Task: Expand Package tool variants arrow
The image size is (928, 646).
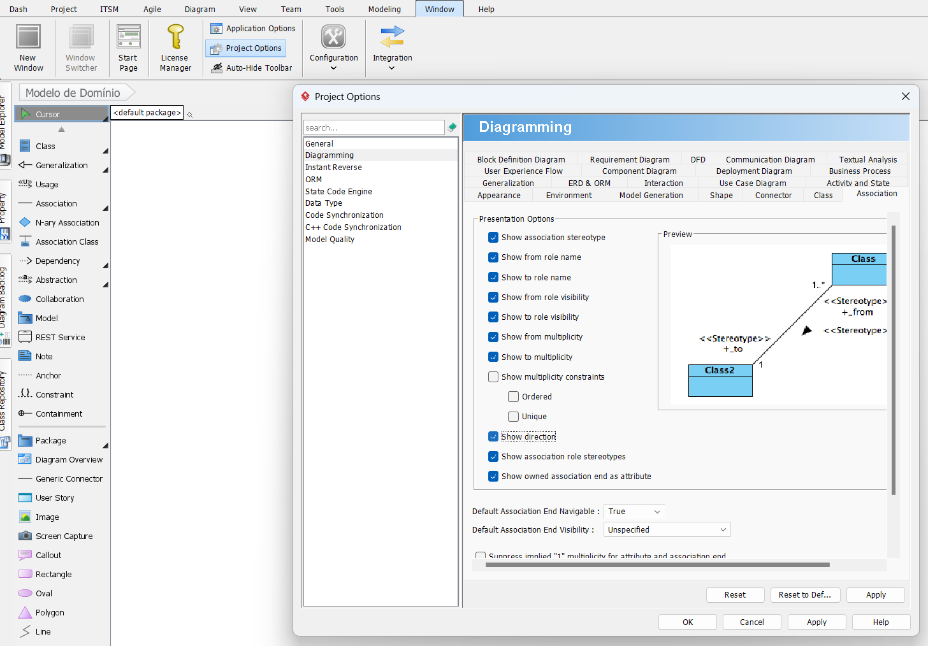Action: click(105, 445)
